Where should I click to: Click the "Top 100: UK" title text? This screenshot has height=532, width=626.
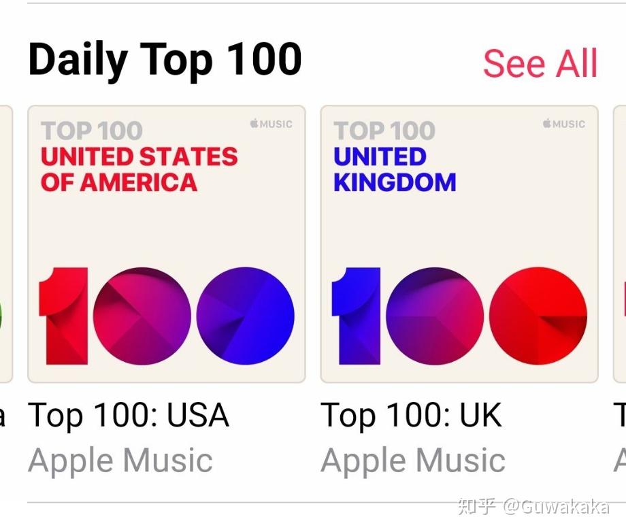[411, 416]
